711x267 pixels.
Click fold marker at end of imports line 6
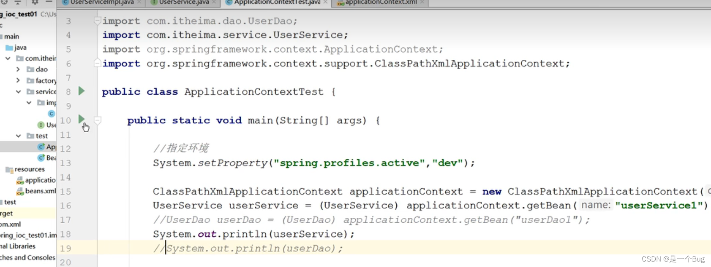pos(97,63)
